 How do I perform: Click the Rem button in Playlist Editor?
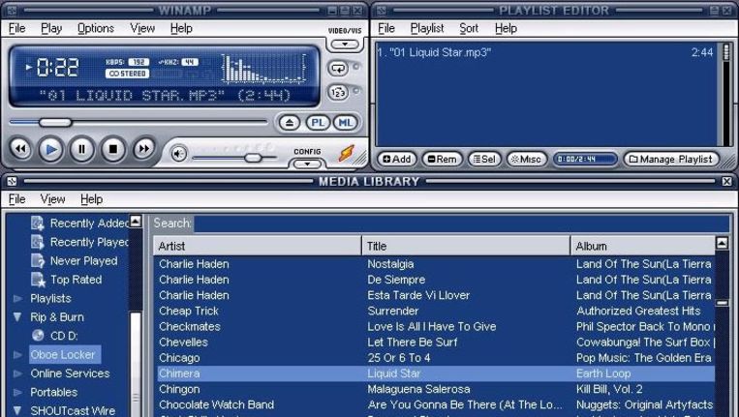click(x=442, y=159)
